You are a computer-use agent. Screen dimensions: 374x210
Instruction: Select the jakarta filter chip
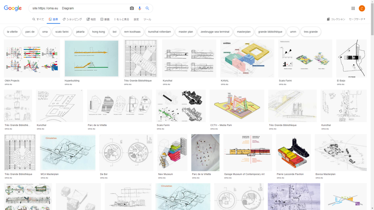[80, 32]
